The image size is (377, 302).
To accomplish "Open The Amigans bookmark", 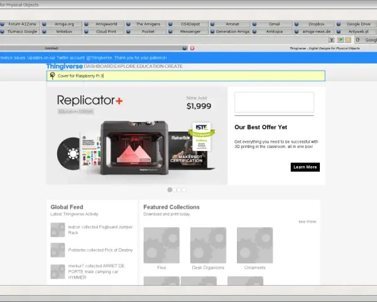I will coord(146,24).
